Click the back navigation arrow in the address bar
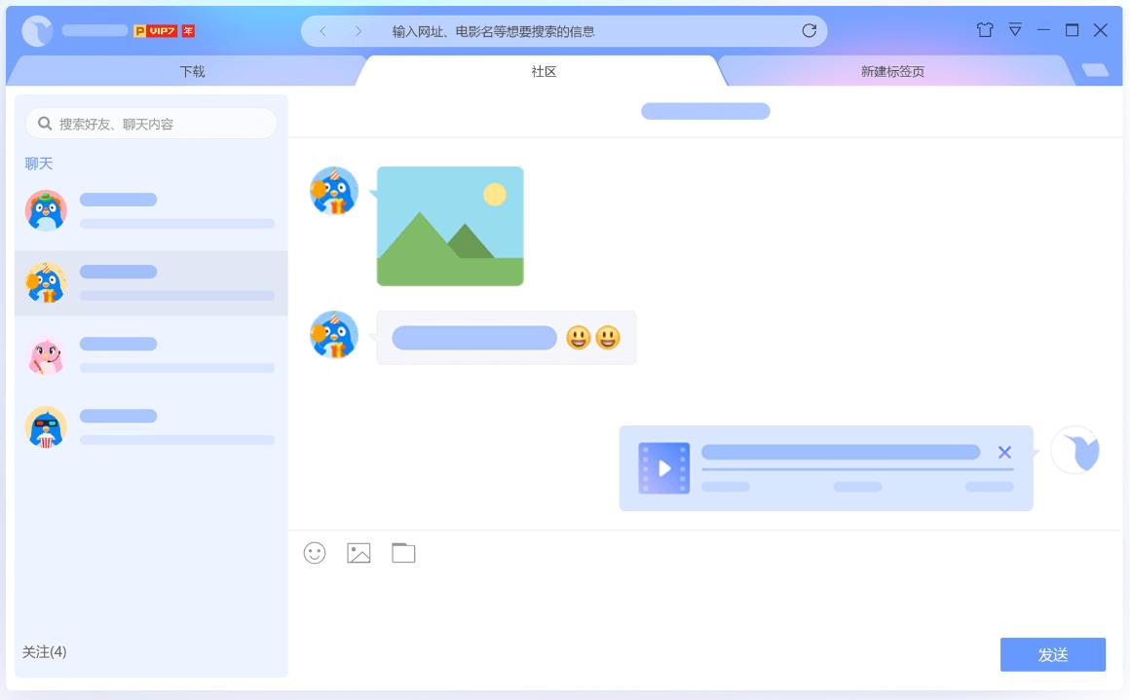The width and height of the screenshot is (1130, 700). coord(322,30)
